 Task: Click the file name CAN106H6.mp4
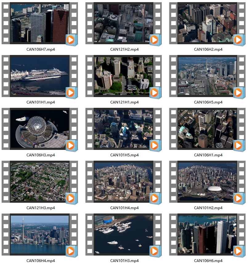click(x=208, y=260)
